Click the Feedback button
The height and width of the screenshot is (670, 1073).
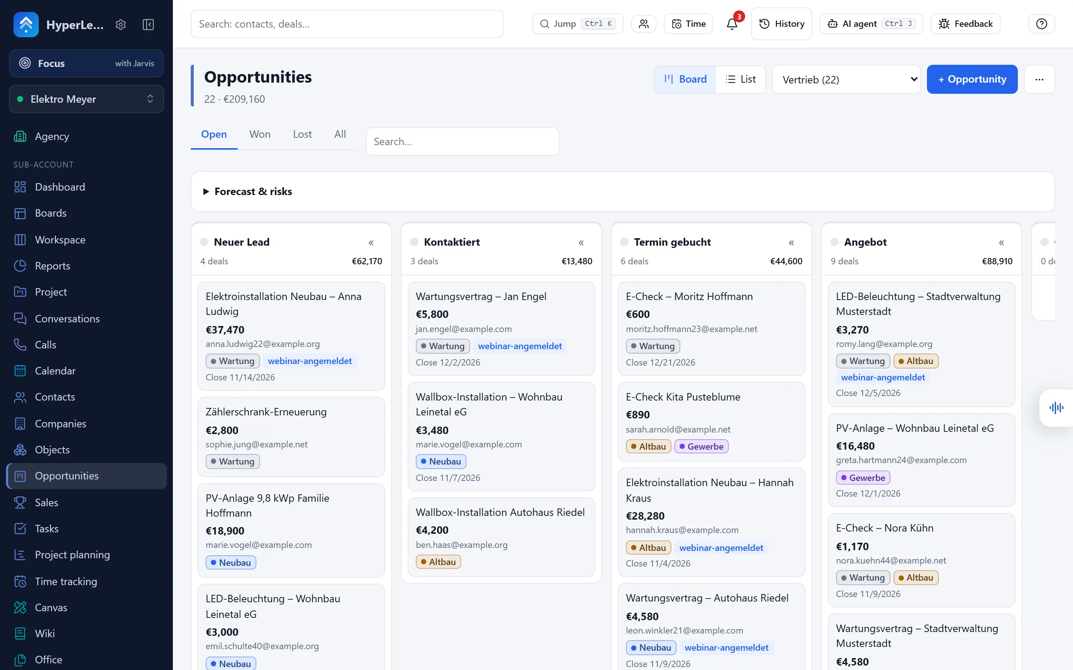(x=966, y=24)
